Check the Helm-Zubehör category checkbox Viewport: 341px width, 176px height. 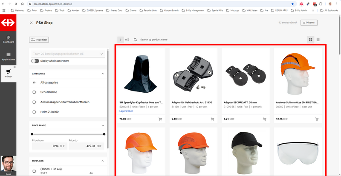point(34,112)
